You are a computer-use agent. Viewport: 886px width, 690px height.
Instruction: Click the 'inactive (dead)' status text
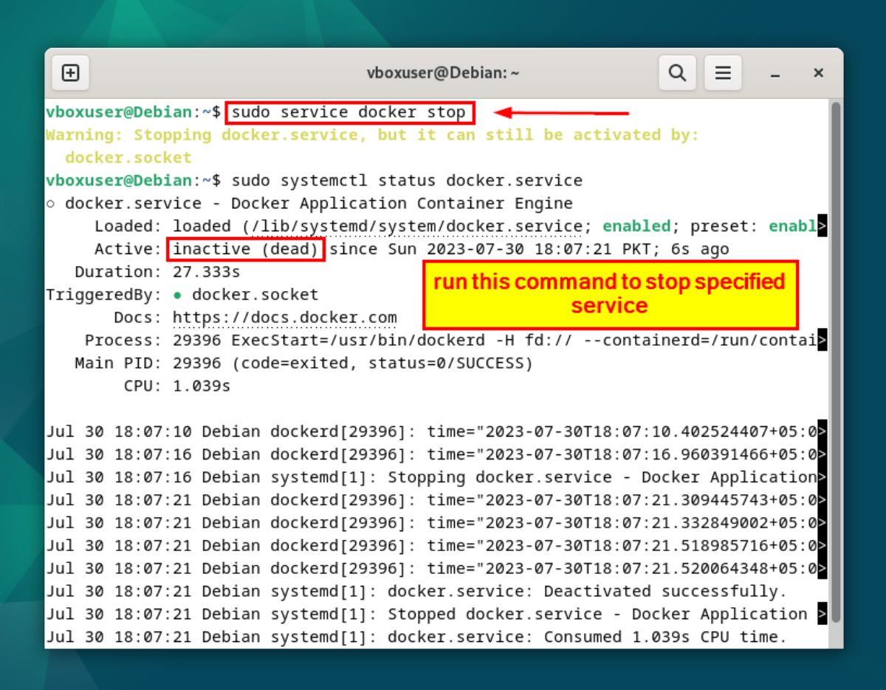tap(246, 249)
